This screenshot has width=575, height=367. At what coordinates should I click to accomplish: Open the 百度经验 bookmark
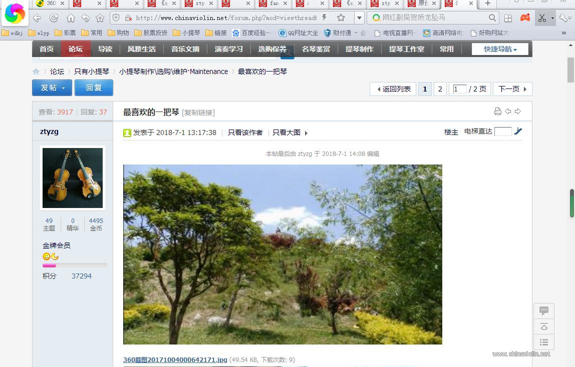(x=251, y=33)
